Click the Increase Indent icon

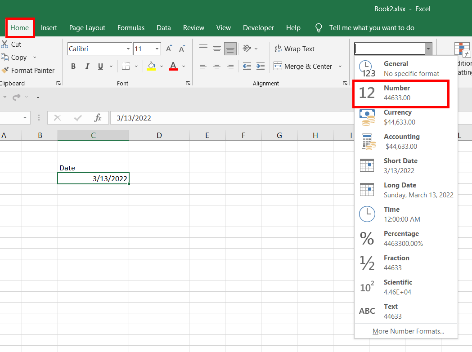261,66
